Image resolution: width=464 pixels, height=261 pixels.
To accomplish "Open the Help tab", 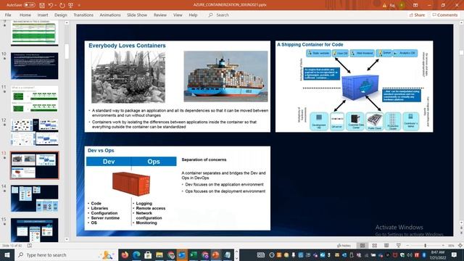I will point(193,14).
